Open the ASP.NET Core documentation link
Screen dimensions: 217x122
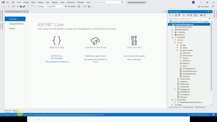[57, 57]
